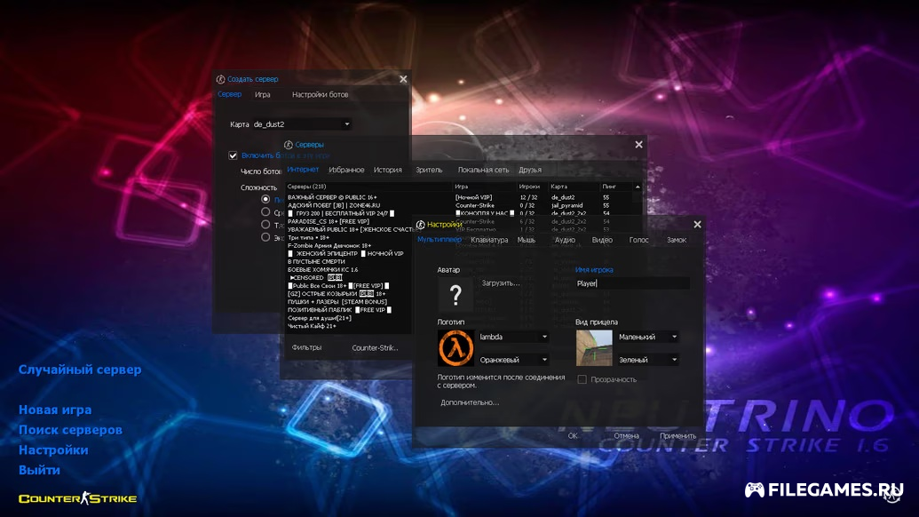This screenshot has height=517, width=919.
Task: Open the Зритель tab in Серверы
Action: click(x=429, y=170)
